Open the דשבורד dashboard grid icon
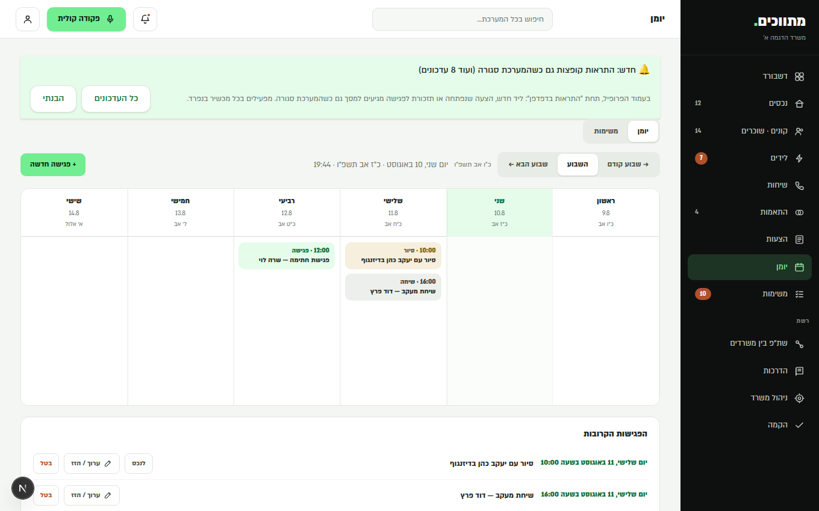This screenshot has width=819, height=511. pyautogui.click(x=799, y=76)
